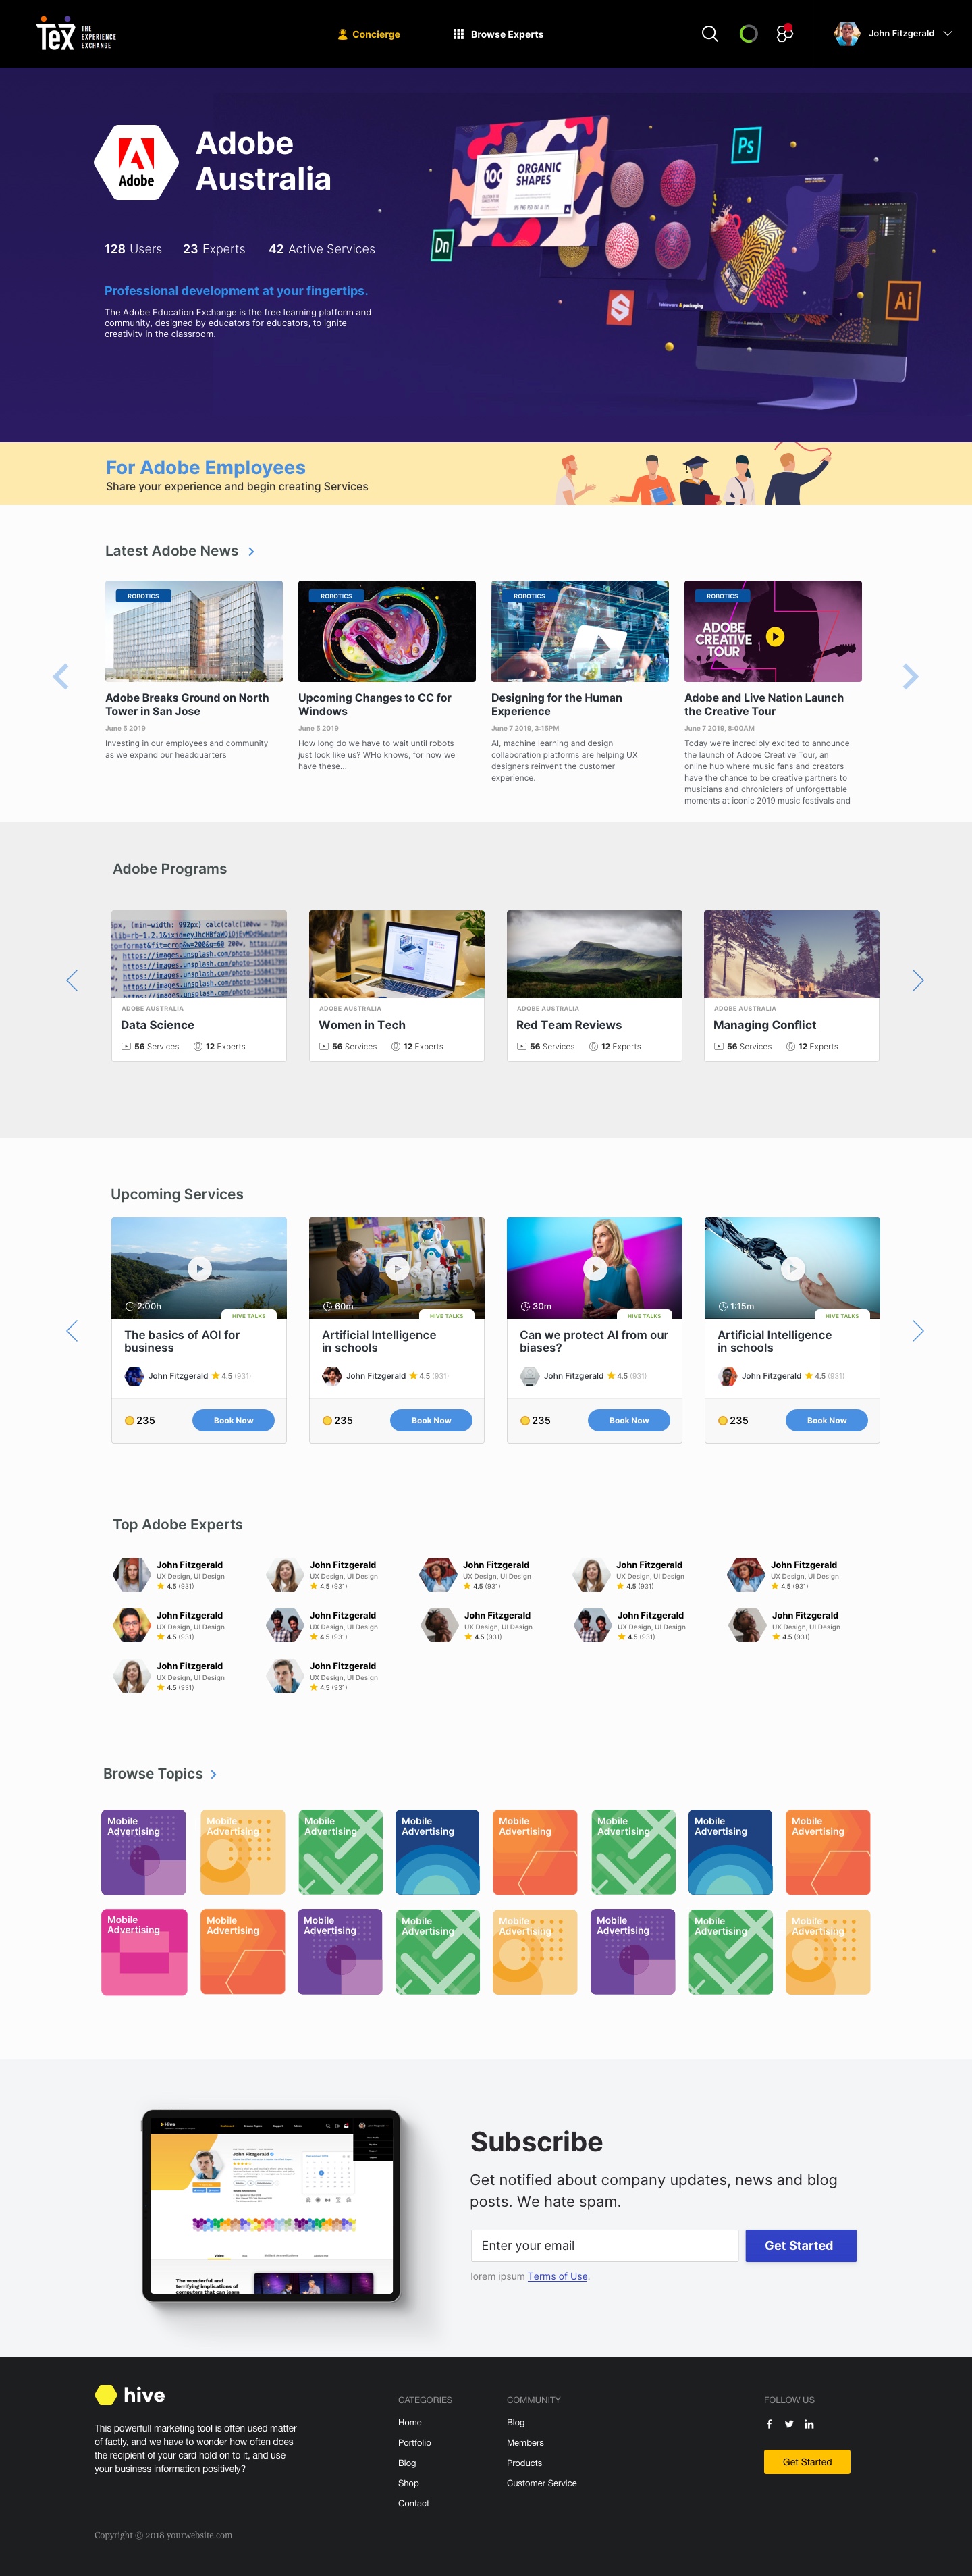Show previous Adobe Programs cards
Viewport: 972px width, 2576px height.
[x=72, y=980]
